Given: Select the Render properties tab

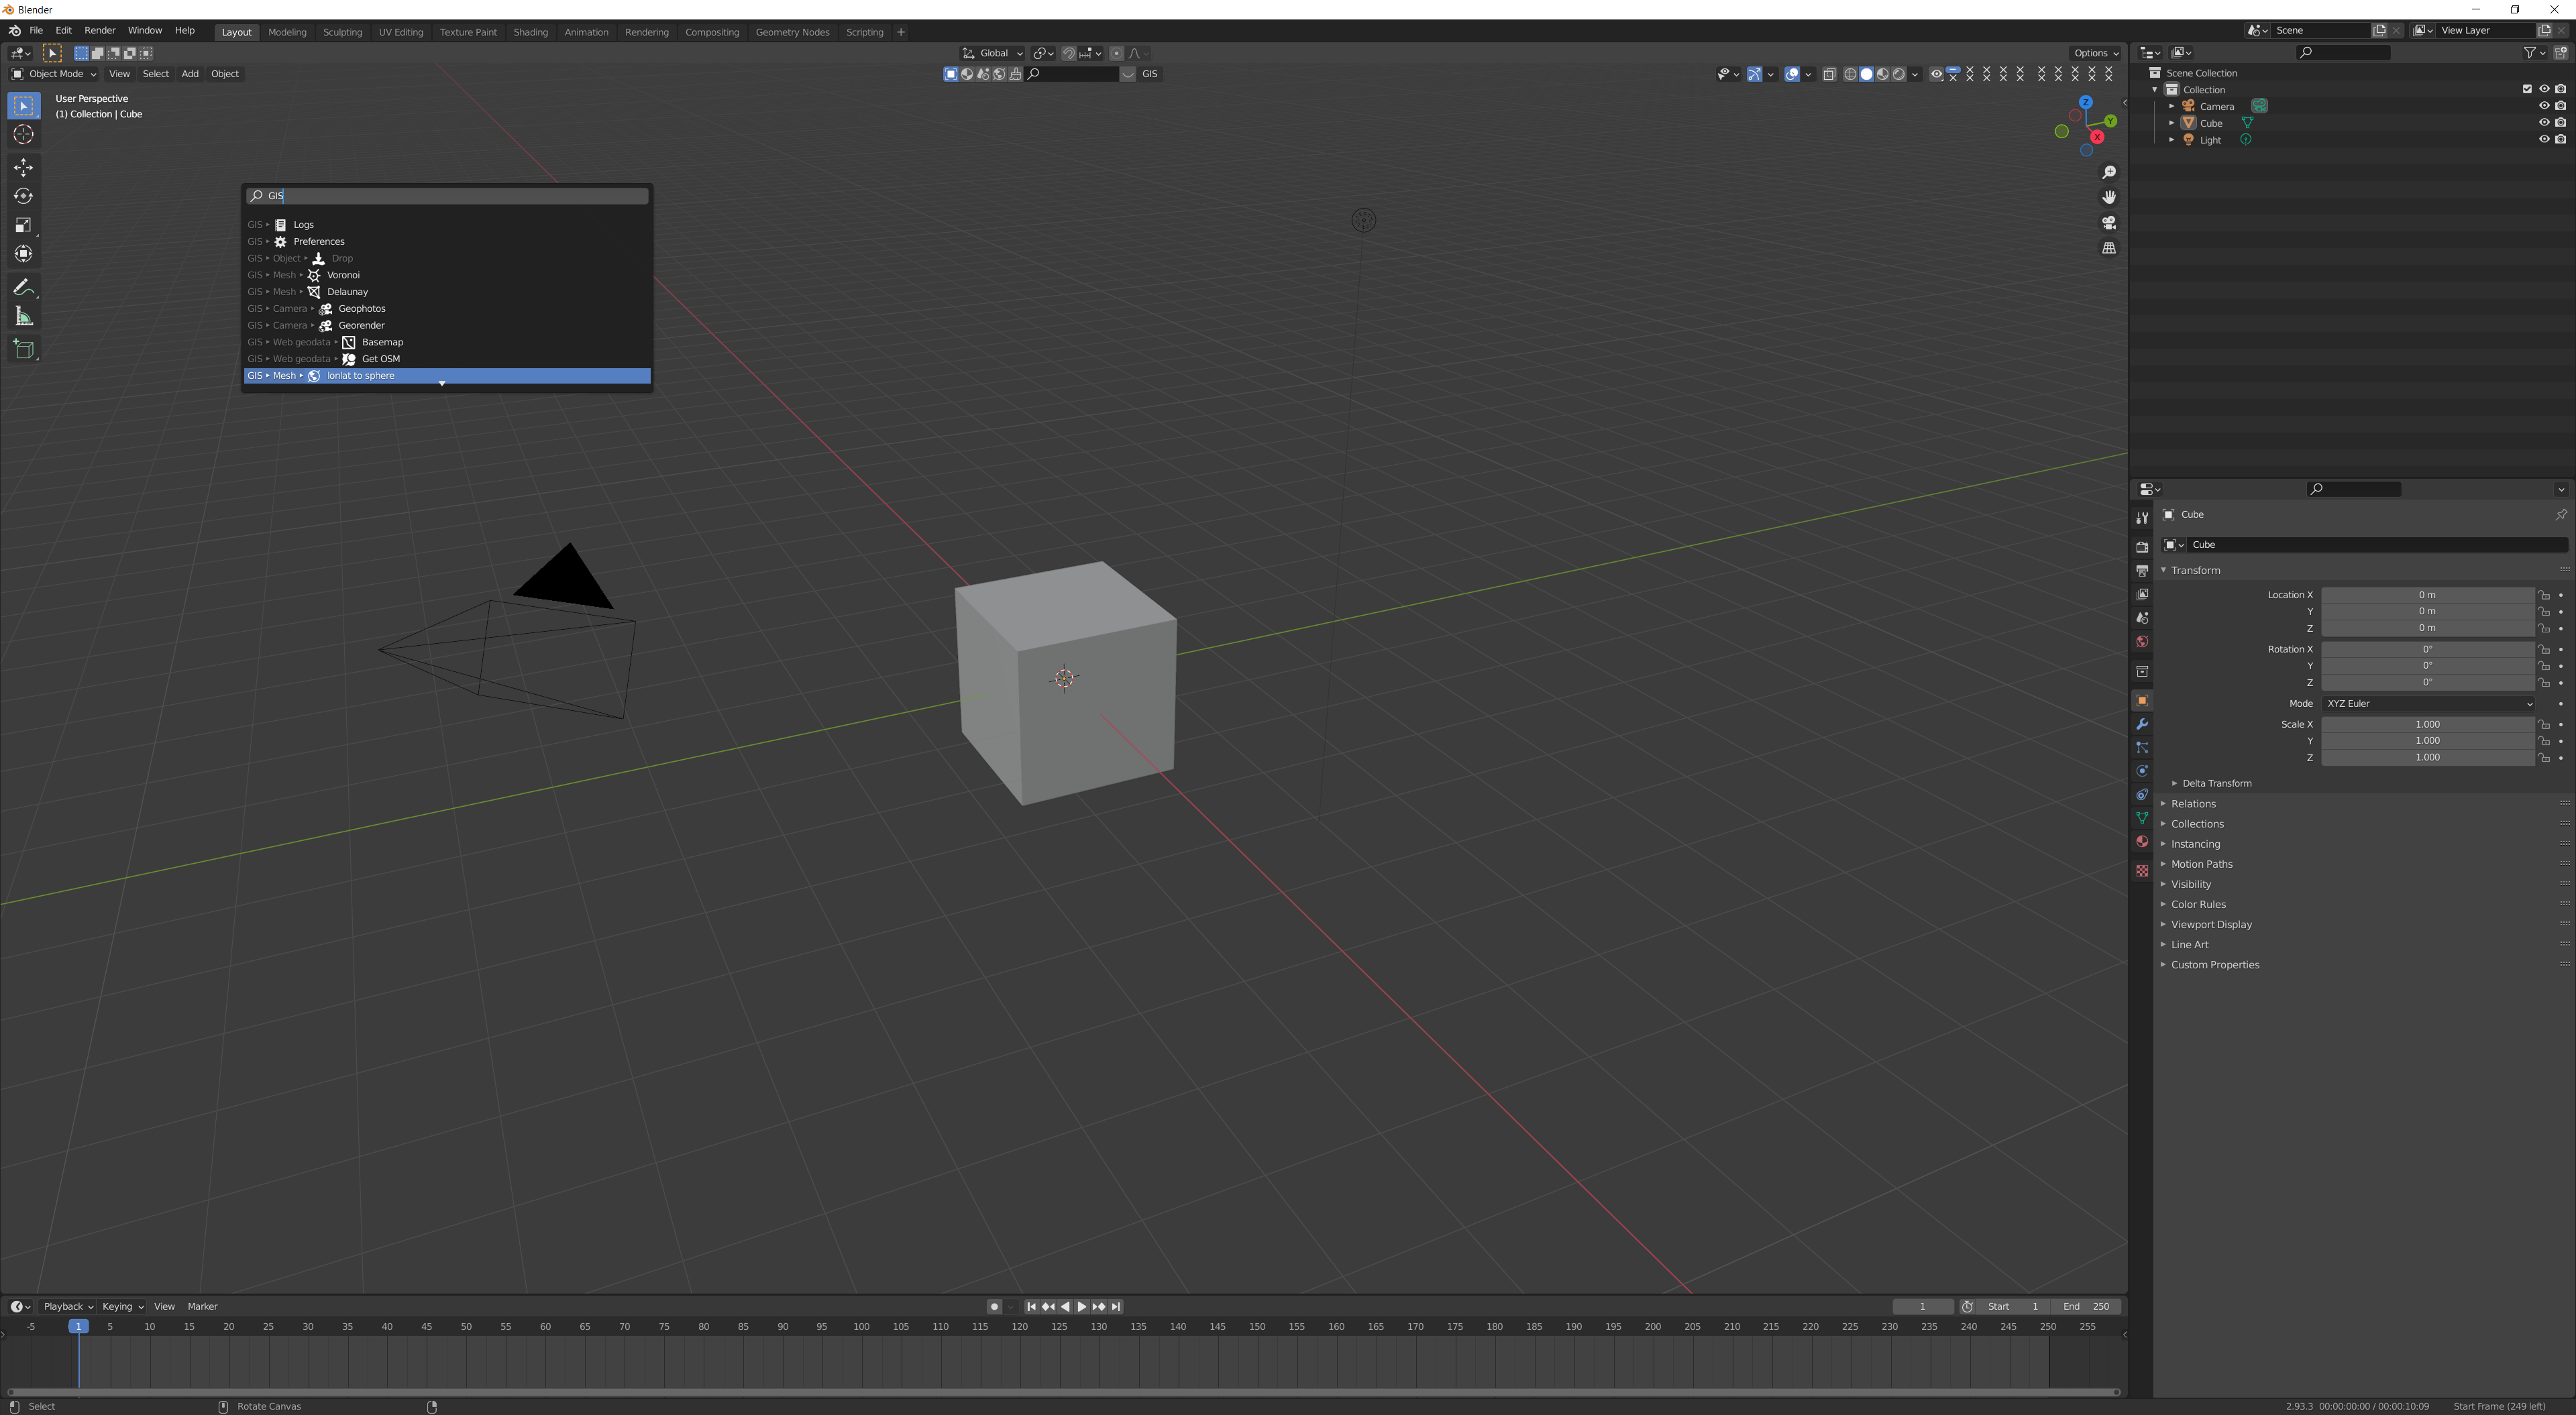Looking at the screenshot, I should tap(2142, 547).
